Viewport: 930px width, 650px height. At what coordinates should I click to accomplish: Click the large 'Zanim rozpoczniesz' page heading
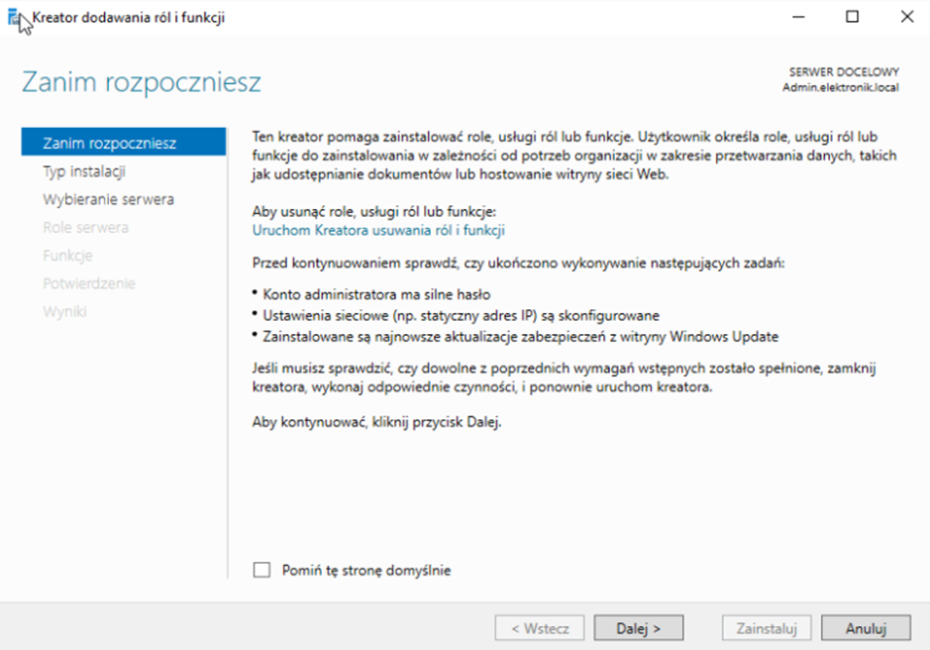[142, 81]
